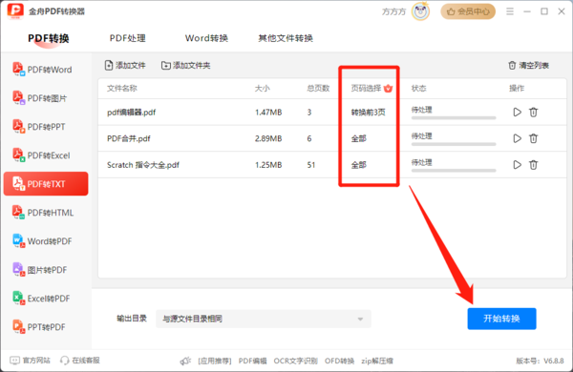
Task: Switch to the Word转换 tab
Action: click(x=206, y=38)
